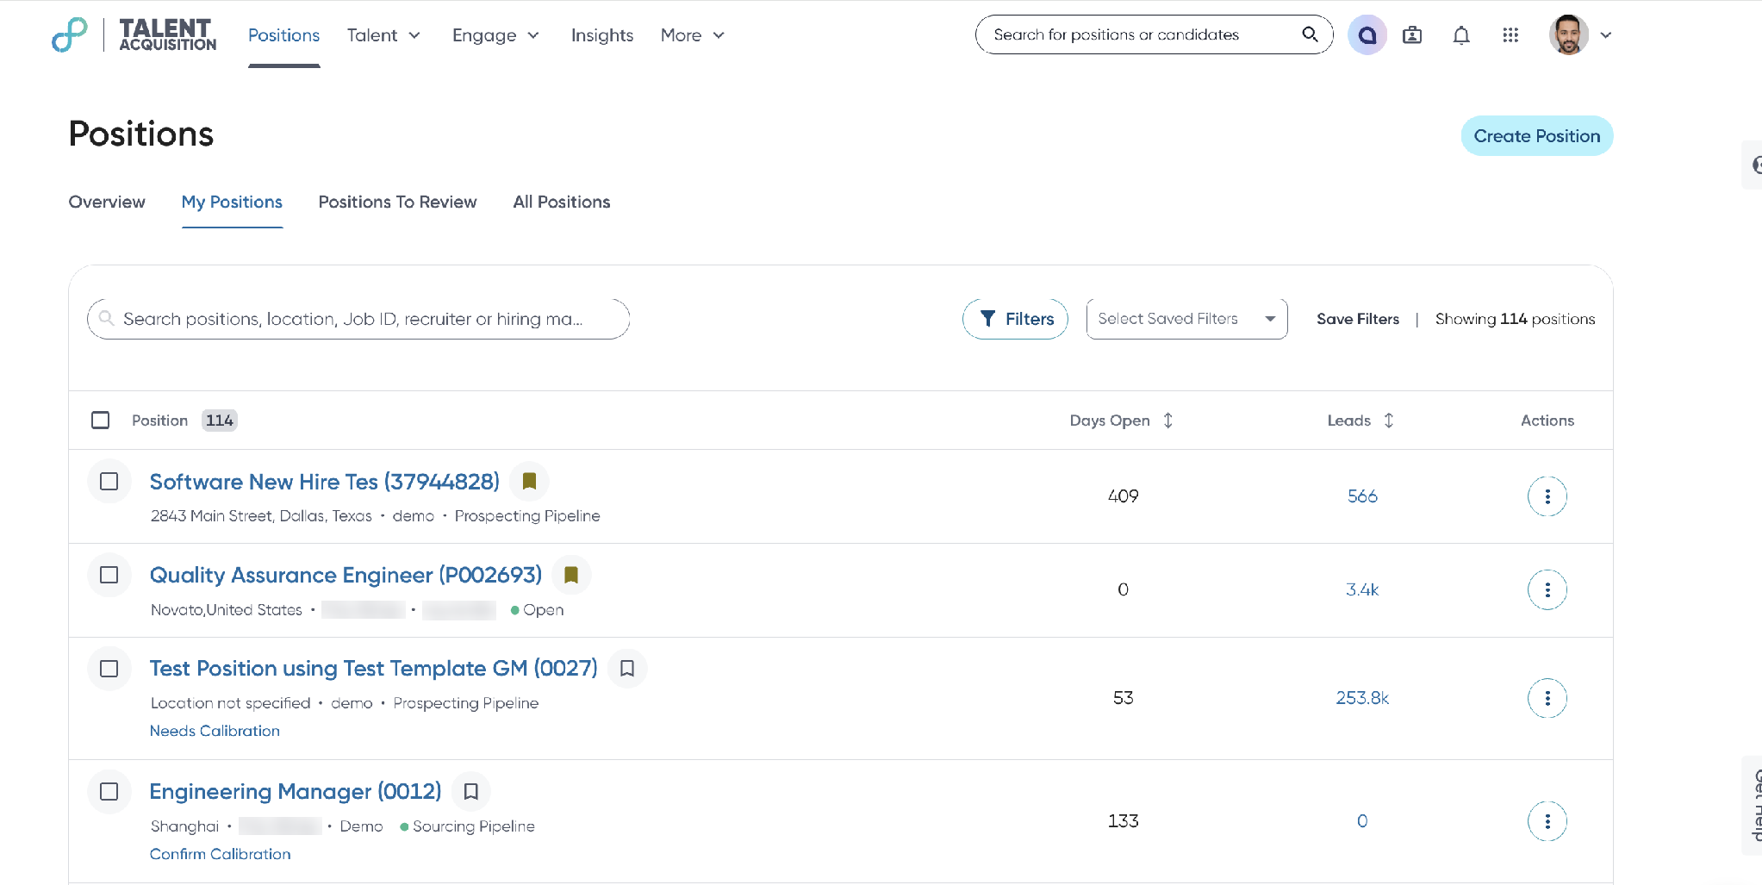Viewport: 1762px width, 885px height.
Task: Expand the Engage menu
Action: pyautogui.click(x=496, y=35)
